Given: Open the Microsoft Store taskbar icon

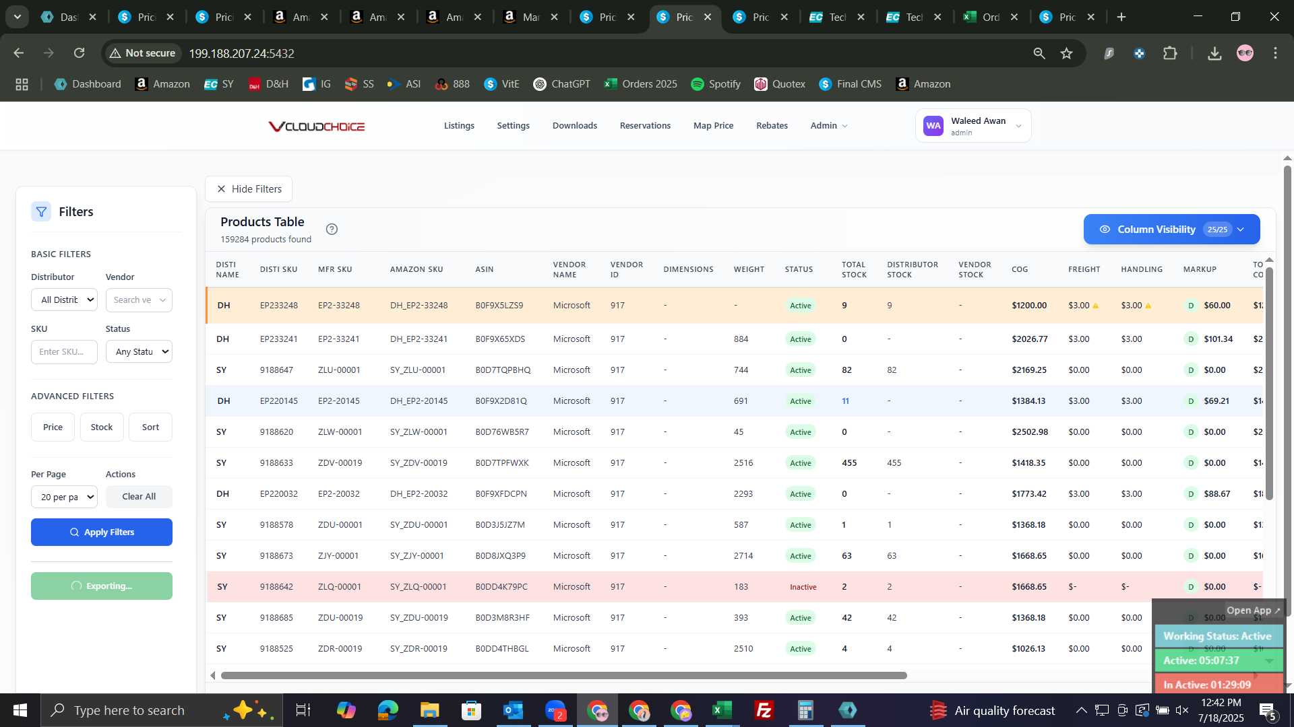Looking at the screenshot, I should [x=471, y=710].
